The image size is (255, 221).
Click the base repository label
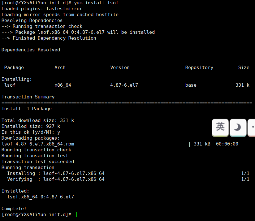(x=191, y=85)
